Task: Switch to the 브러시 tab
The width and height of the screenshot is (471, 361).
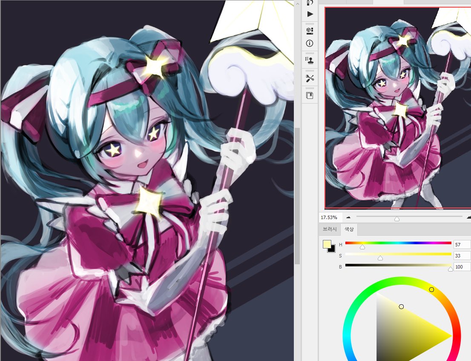Action: pos(330,229)
